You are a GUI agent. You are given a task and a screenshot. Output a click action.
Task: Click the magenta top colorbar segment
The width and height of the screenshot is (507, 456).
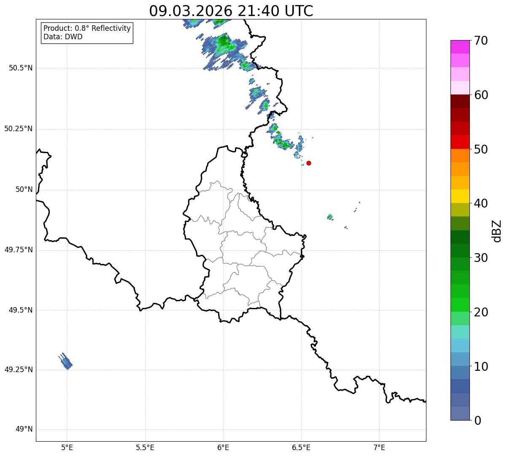coord(460,47)
